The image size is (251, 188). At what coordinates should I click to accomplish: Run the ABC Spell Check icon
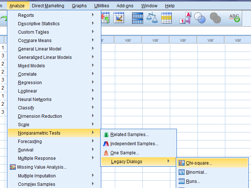pos(234,18)
